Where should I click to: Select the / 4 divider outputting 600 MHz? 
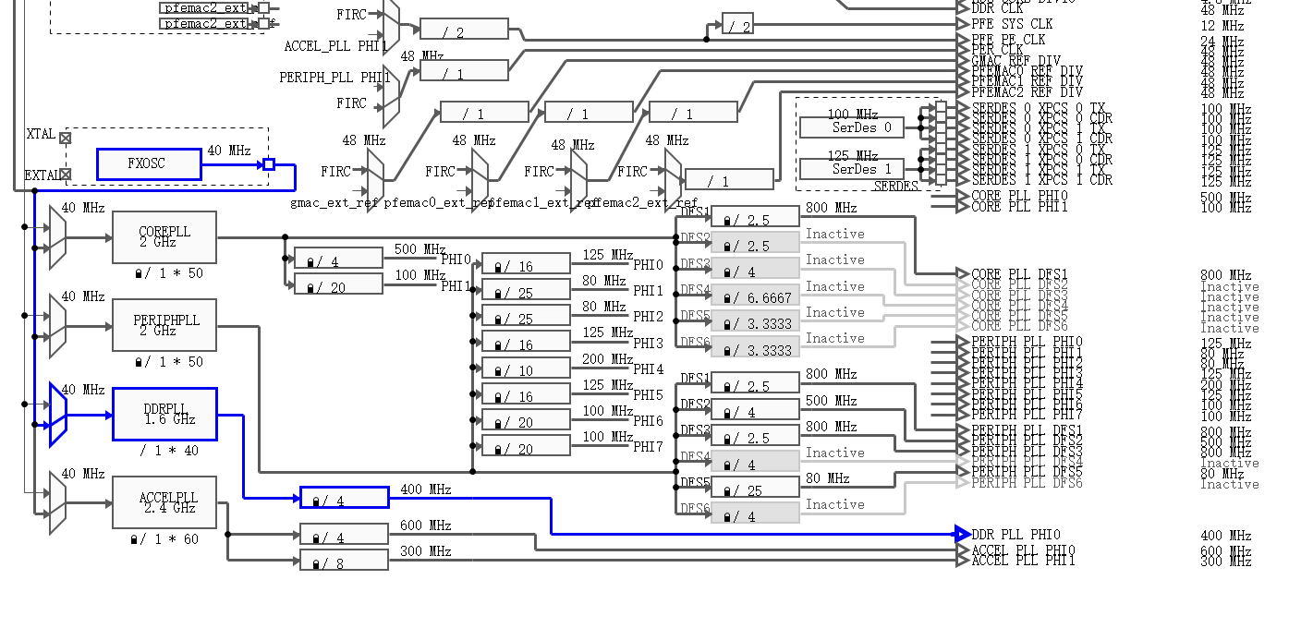(344, 534)
